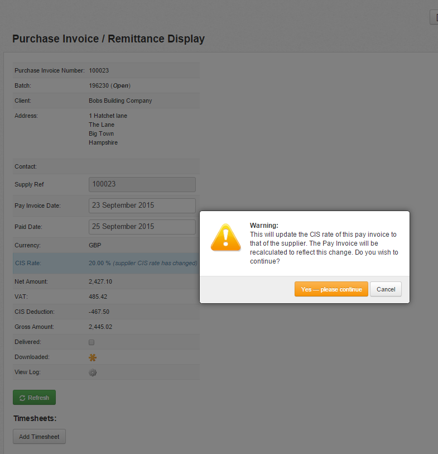
Task: Click the green Refresh button
Action: pyautogui.click(x=34, y=398)
